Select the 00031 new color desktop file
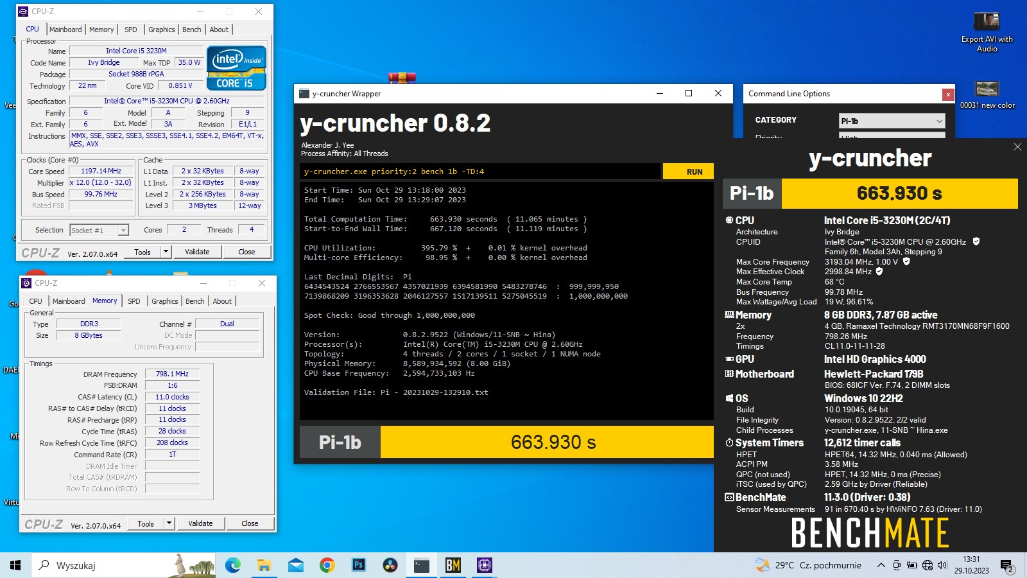This screenshot has height=578, width=1027. point(987,95)
